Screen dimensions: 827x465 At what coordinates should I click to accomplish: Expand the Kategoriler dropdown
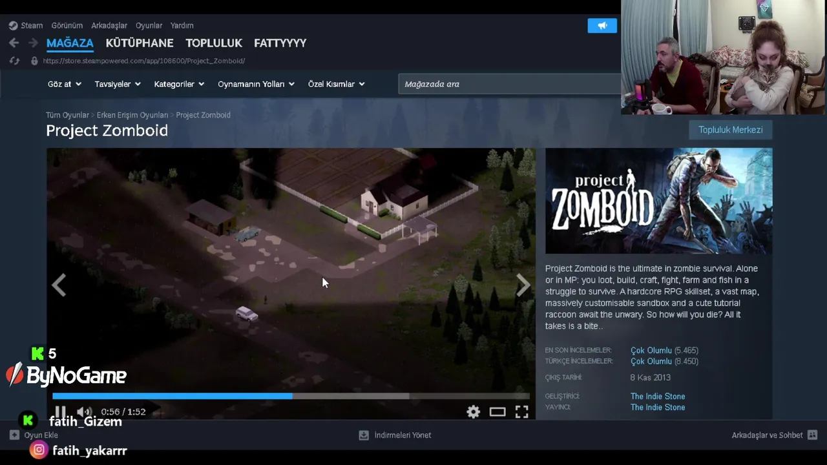[x=179, y=84]
